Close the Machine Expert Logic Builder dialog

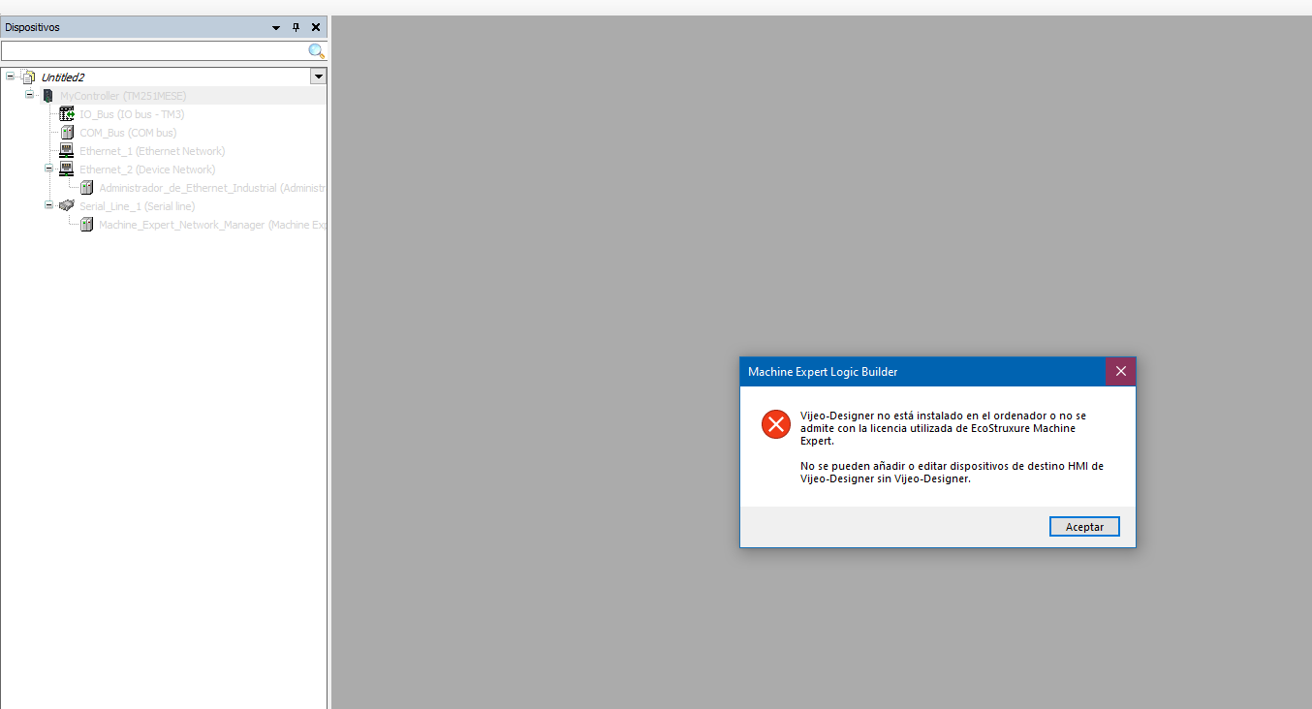point(1121,371)
